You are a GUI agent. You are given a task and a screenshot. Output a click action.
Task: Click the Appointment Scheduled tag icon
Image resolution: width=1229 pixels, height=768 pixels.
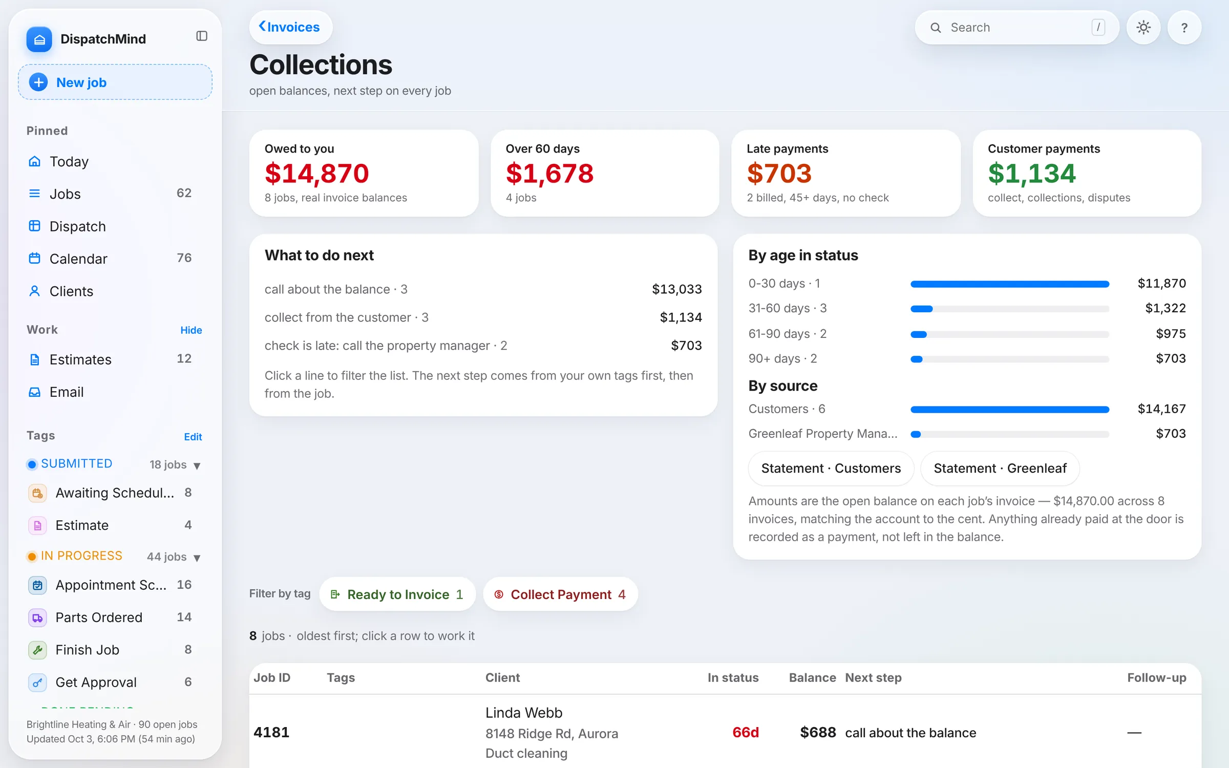click(37, 585)
